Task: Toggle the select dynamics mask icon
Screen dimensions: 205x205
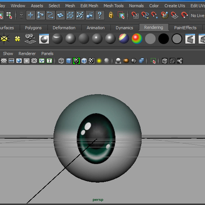Action: (x=80, y=15)
